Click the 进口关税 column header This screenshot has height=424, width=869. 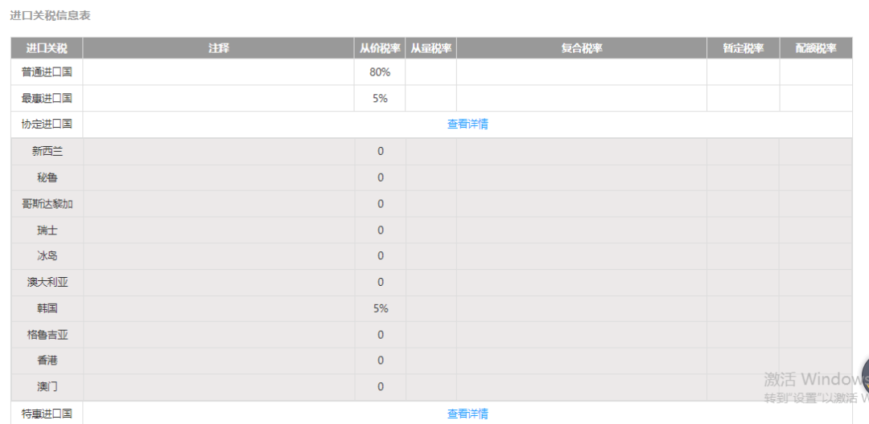(x=47, y=48)
